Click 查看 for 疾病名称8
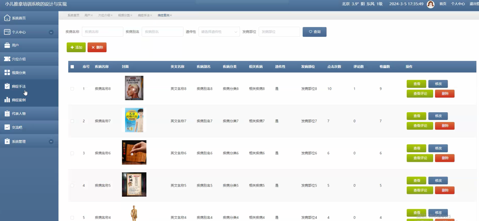Viewport: 479px width, 221px height. pos(416,84)
